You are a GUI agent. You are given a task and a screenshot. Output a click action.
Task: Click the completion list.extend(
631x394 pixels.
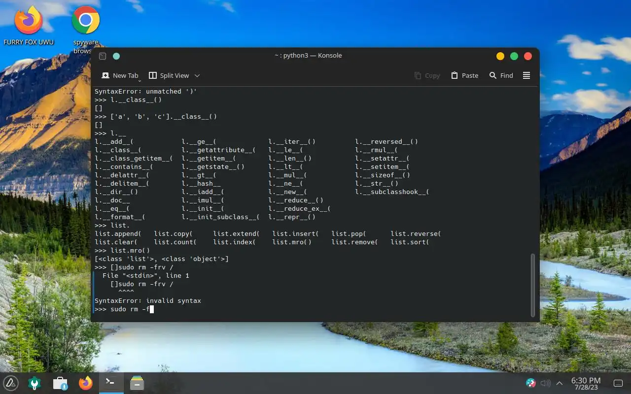(237, 234)
